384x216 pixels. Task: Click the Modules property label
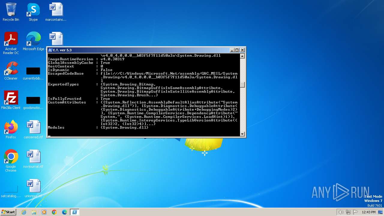[56, 127]
